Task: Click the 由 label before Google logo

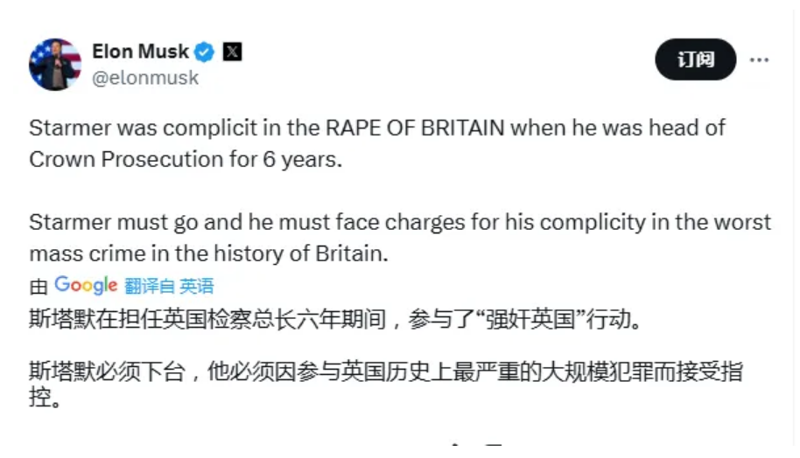Action: tap(38, 286)
